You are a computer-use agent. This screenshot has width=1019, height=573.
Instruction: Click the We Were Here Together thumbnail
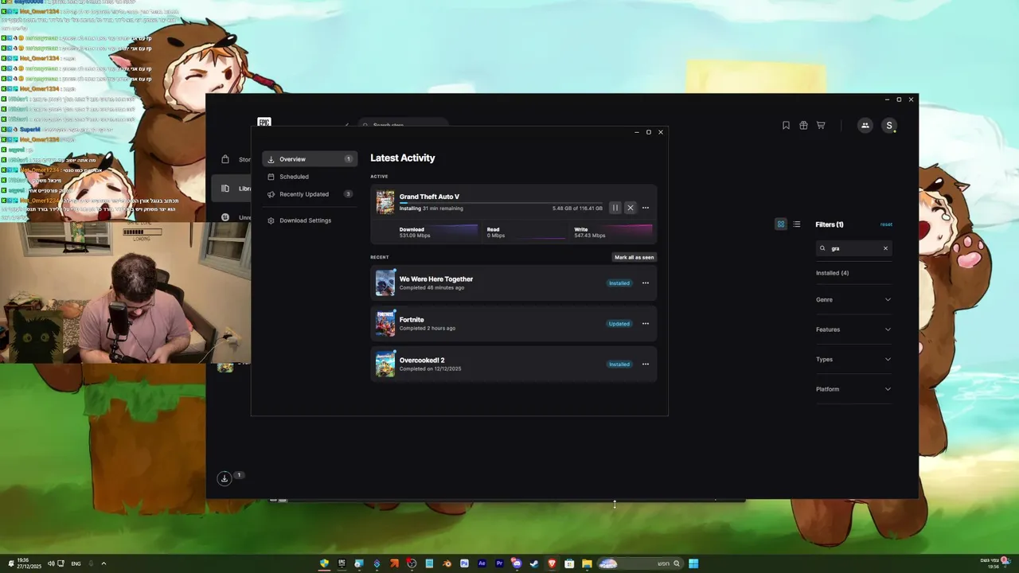(x=385, y=283)
